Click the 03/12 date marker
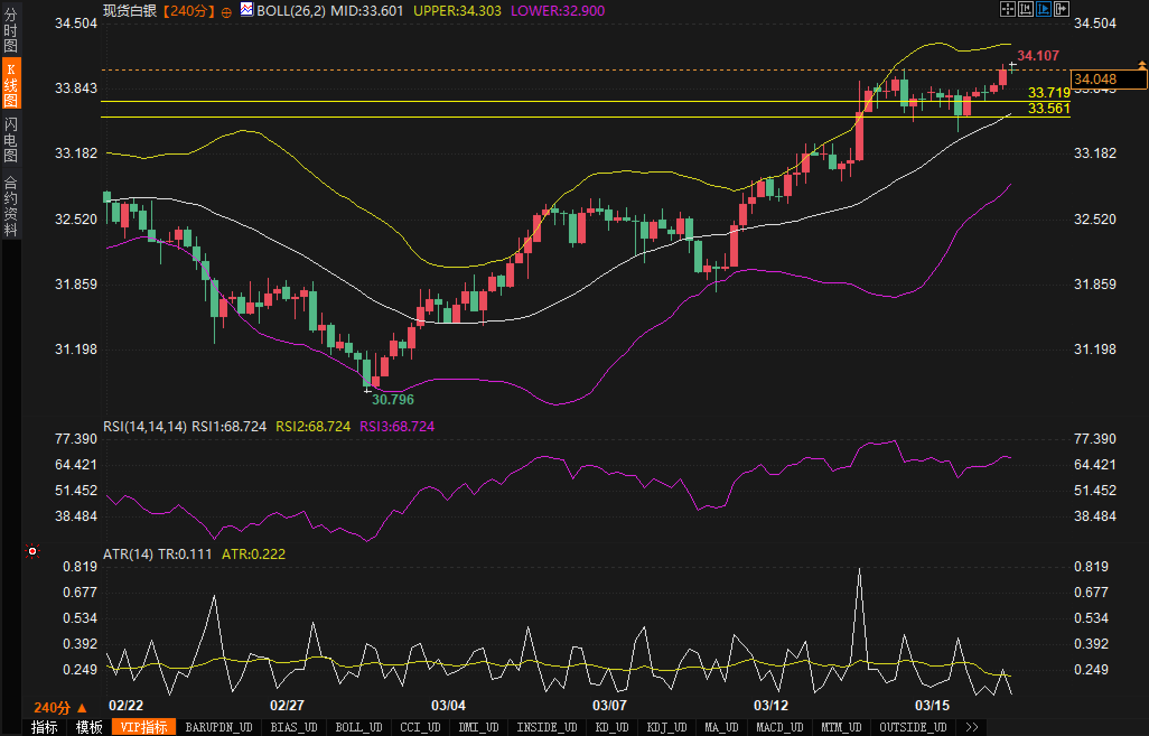 pyautogui.click(x=771, y=705)
